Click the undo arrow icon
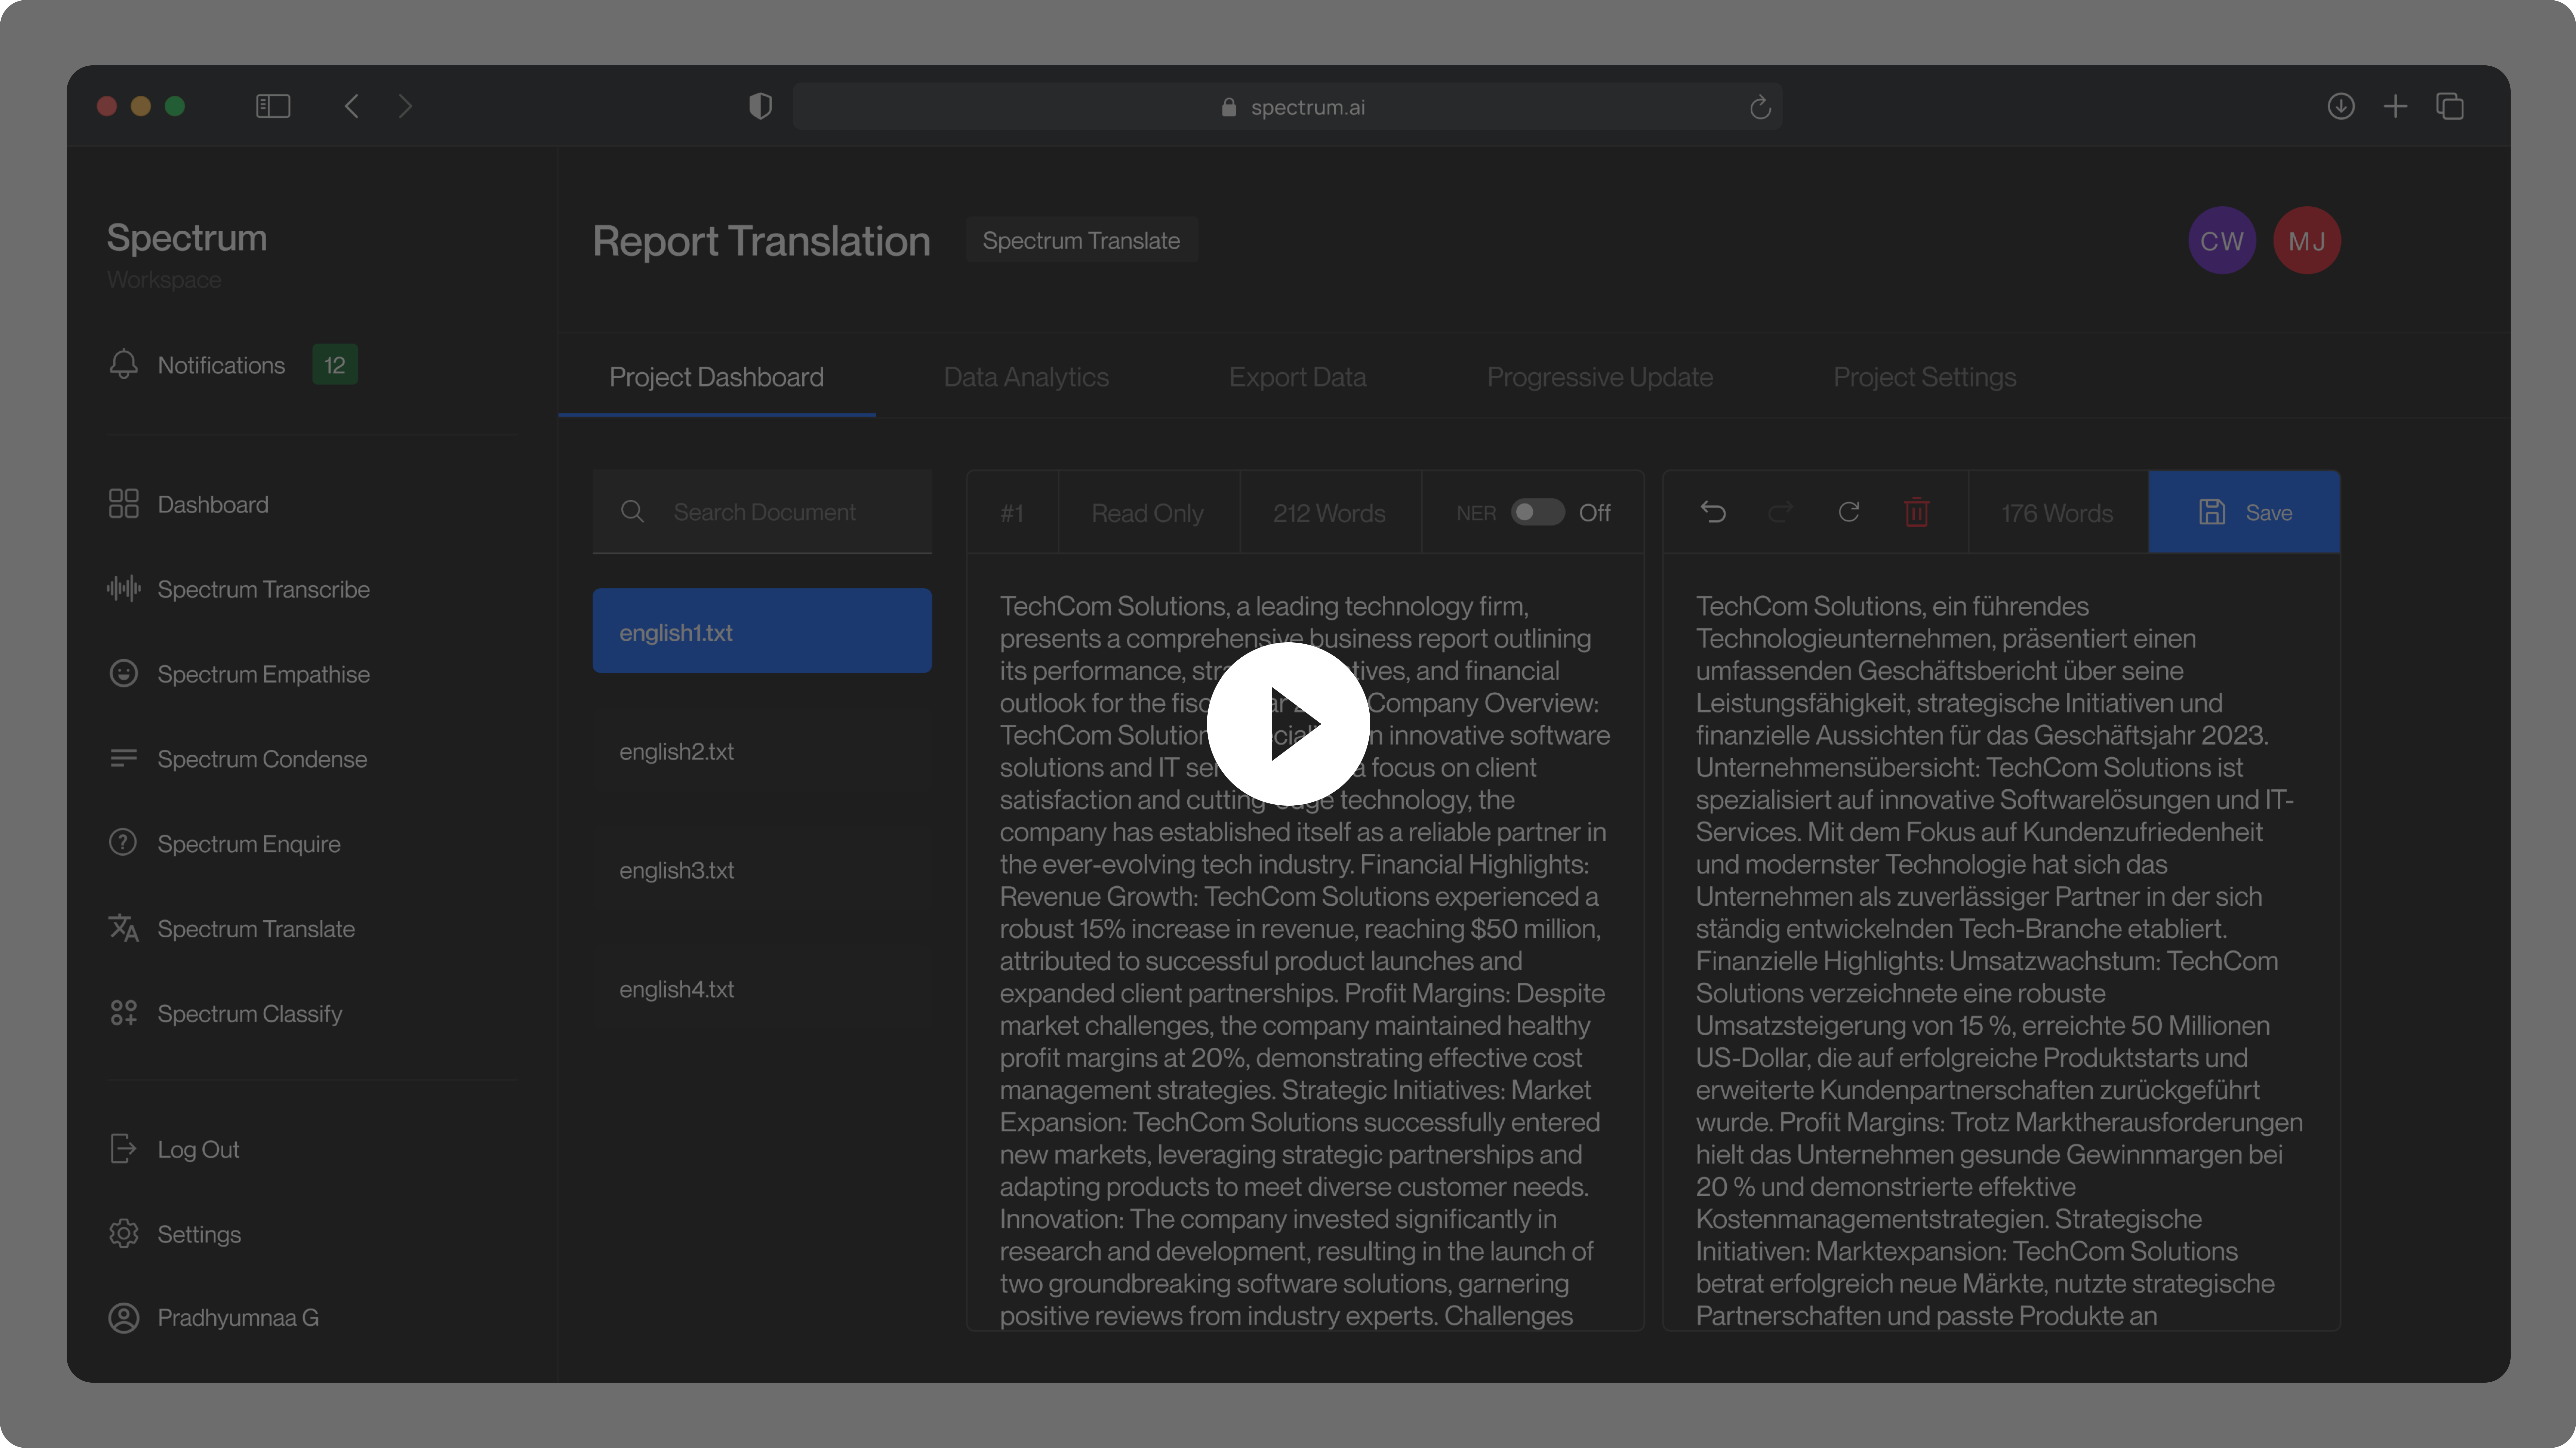Image resolution: width=2576 pixels, height=1448 pixels. (1713, 512)
